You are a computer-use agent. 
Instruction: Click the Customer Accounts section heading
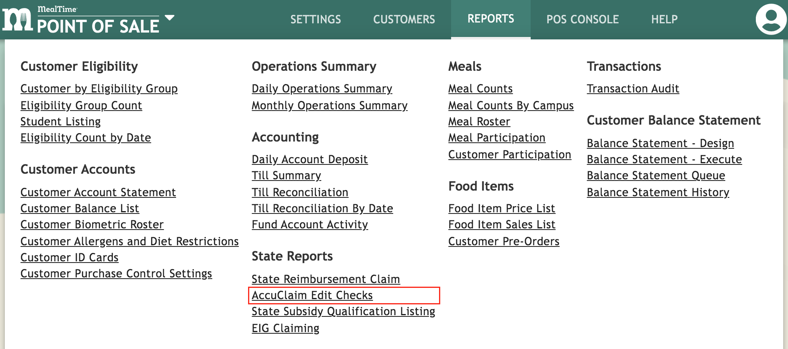78,169
